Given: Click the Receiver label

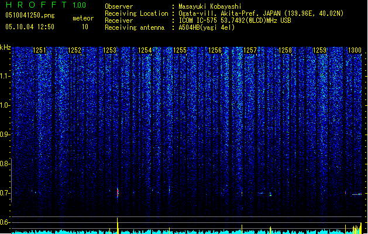Looking at the screenshot, I should pyautogui.click(x=119, y=20).
